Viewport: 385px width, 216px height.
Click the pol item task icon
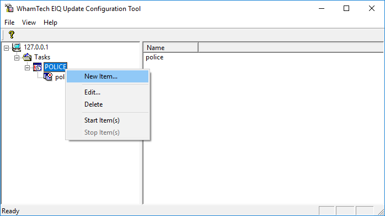pyautogui.click(x=48, y=77)
